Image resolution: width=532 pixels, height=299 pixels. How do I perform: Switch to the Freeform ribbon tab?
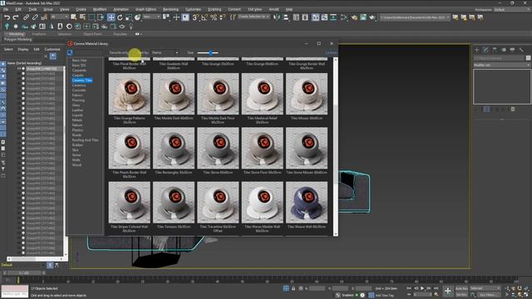(39, 34)
